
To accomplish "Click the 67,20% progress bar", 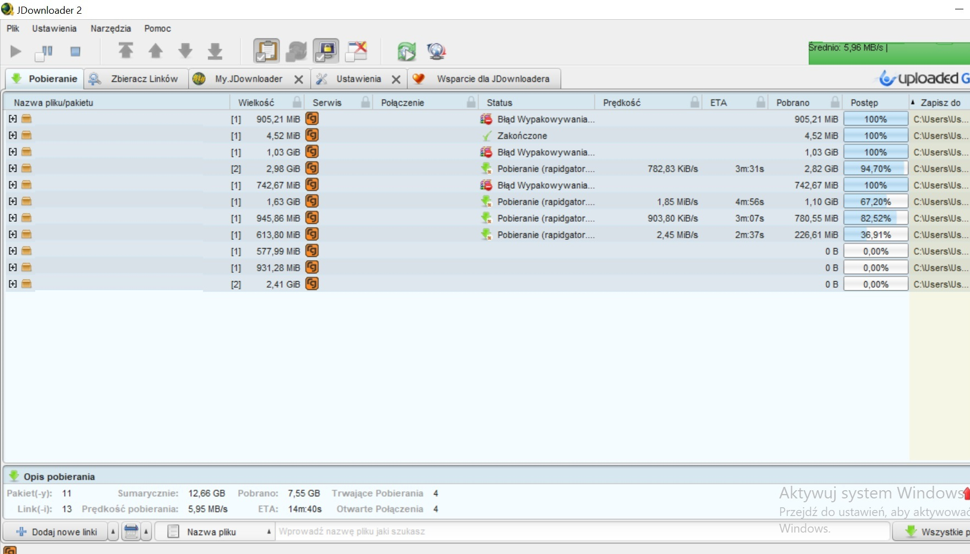I will click(875, 201).
